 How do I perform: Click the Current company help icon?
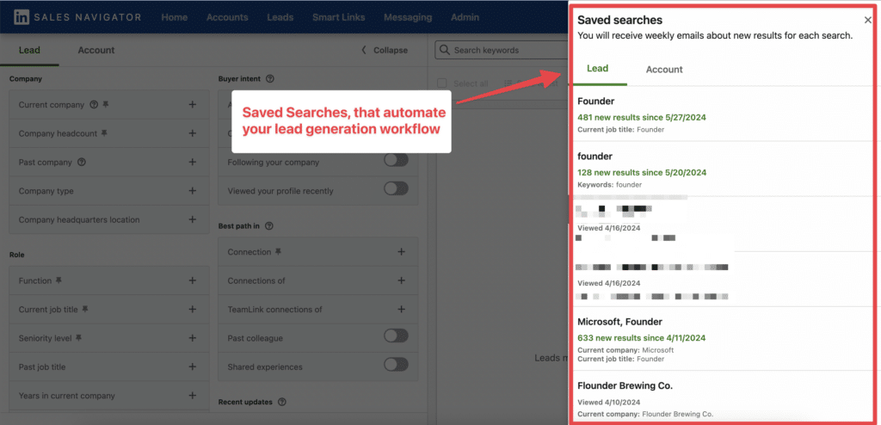point(94,105)
